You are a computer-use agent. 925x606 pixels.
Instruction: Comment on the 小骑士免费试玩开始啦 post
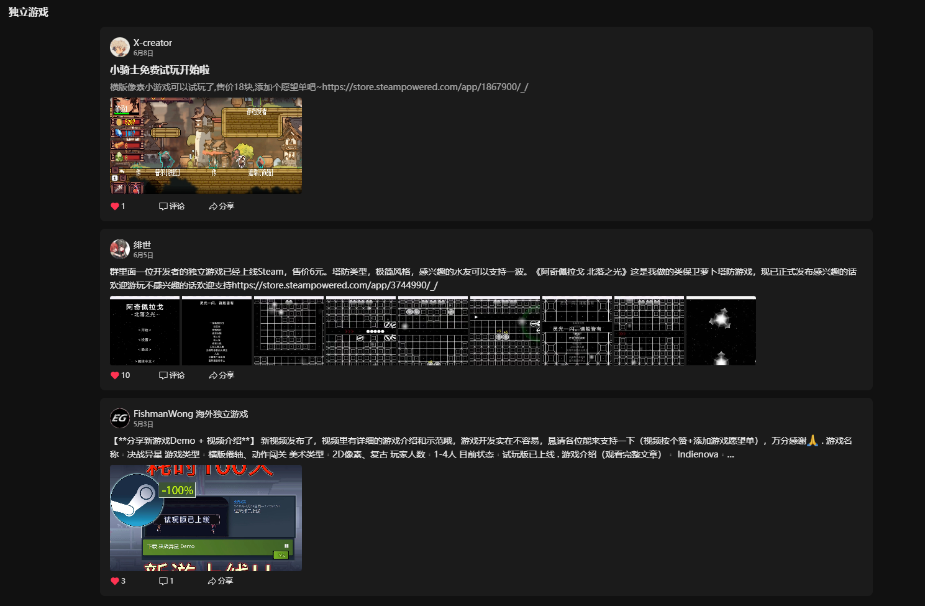pyautogui.click(x=171, y=206)
